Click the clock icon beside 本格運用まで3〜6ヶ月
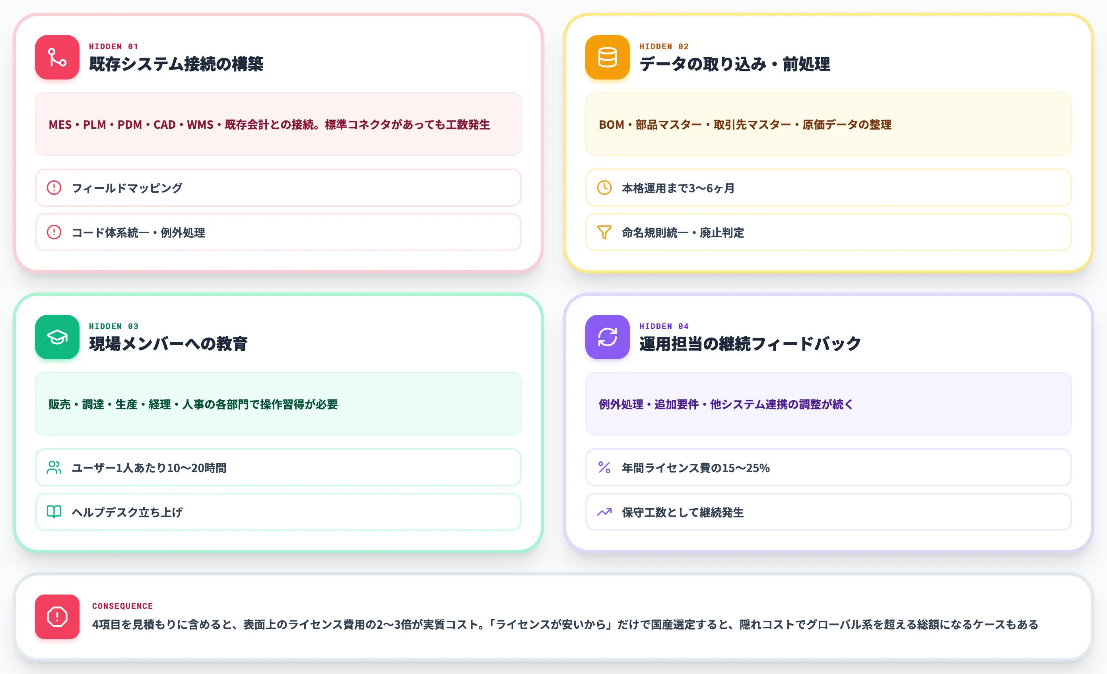The height and width of the screenshot is (674, 1107). [x=604, y=188]
